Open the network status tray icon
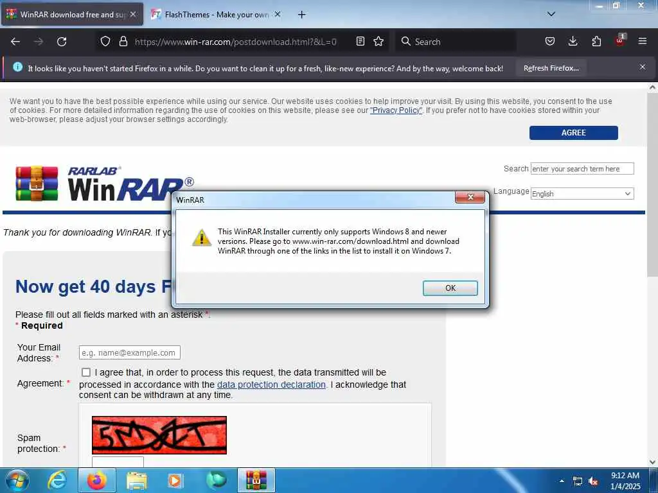This screenshot has height=493, width=658. point(578,481)
